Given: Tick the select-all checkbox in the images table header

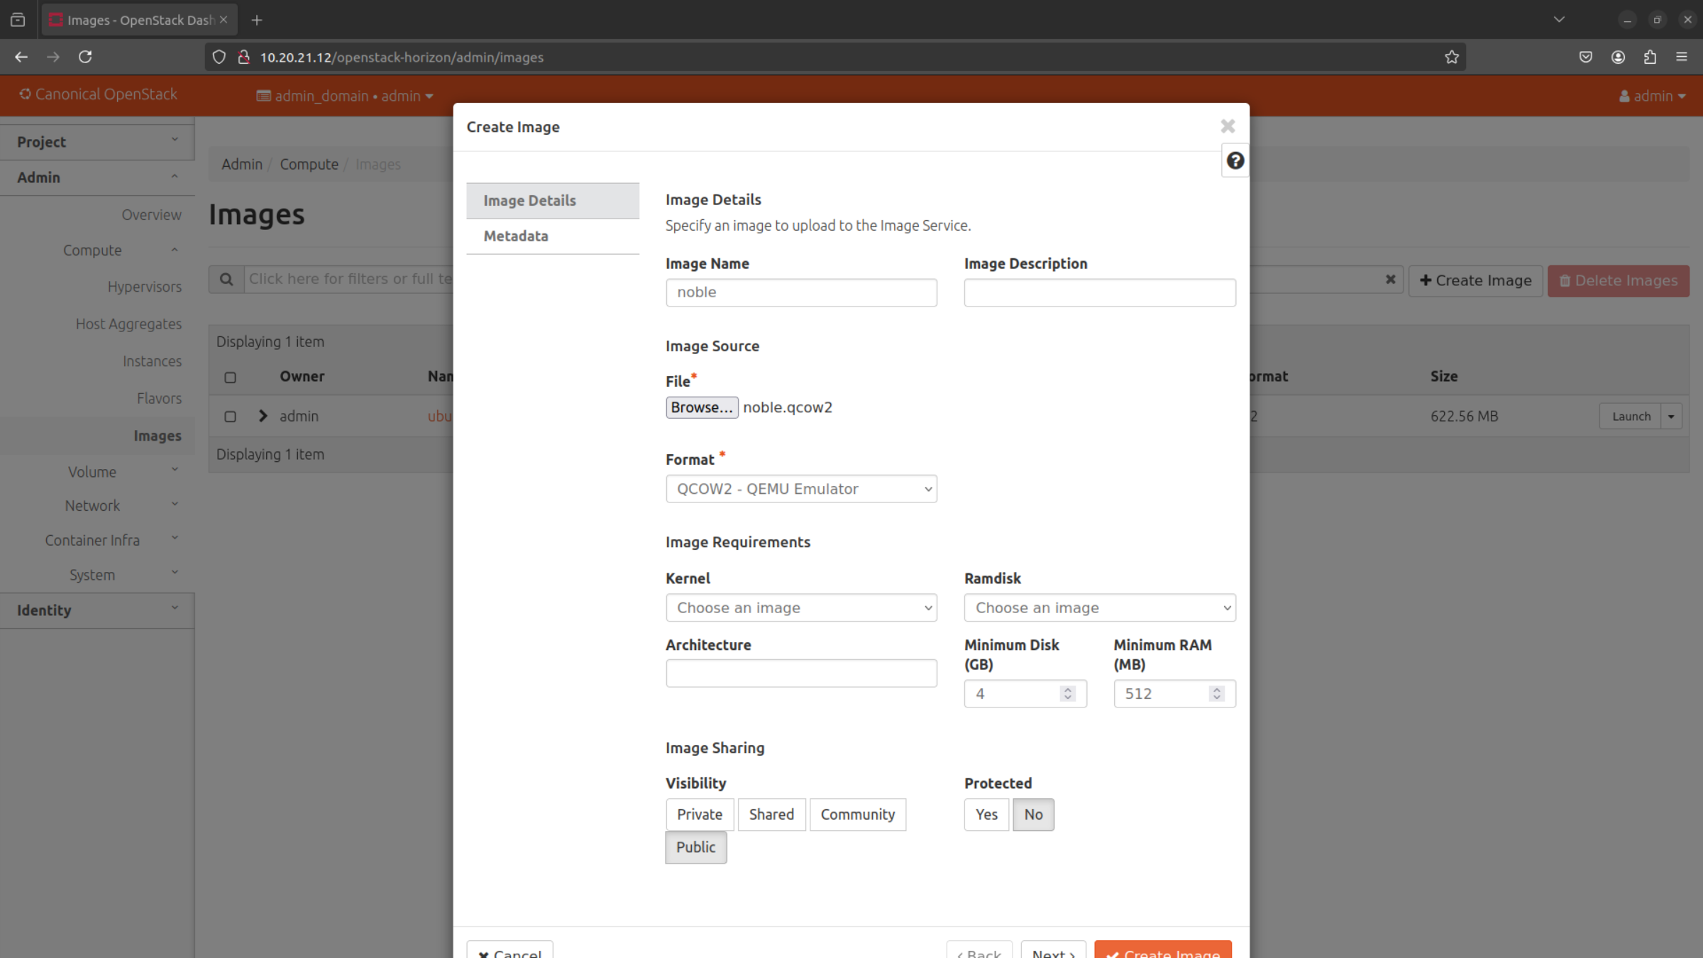Looking at the screenshot, I should [x=230, y=378].
